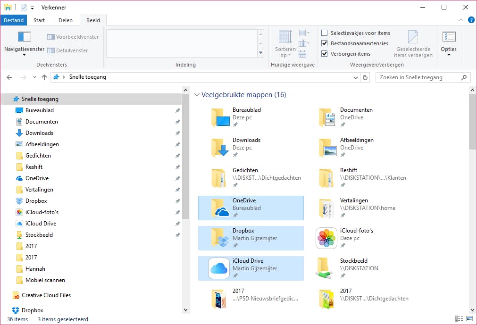Unpin Gedichten using its sidebar pin
Viewport: 477px width, 325px height.
178,156
